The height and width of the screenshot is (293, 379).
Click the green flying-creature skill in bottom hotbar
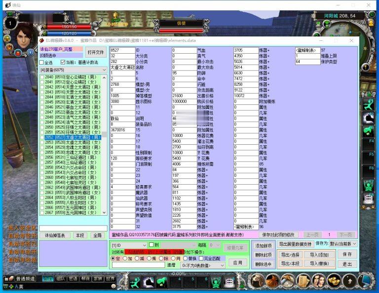(162, 282)
